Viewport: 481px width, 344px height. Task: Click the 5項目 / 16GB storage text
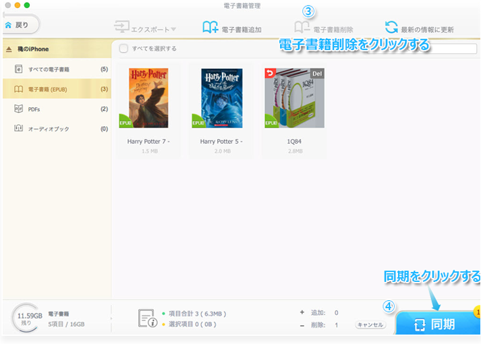[66, 324]
